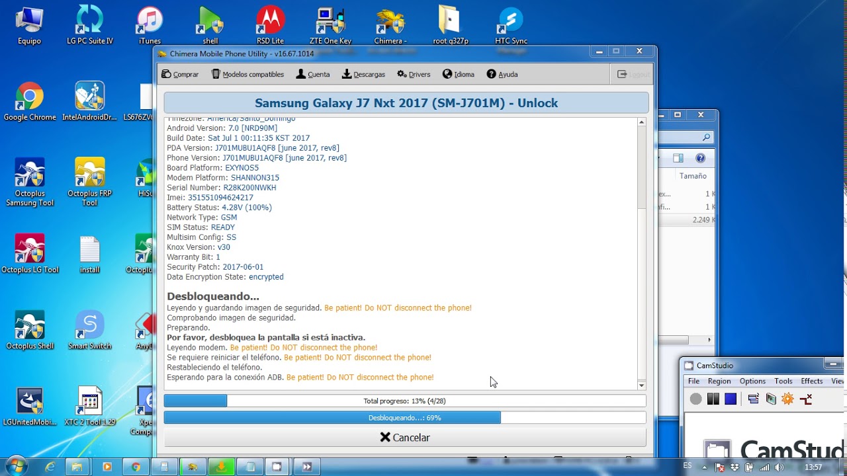Click the log scrollbar down arrow
847x476 pixels.
641,385
